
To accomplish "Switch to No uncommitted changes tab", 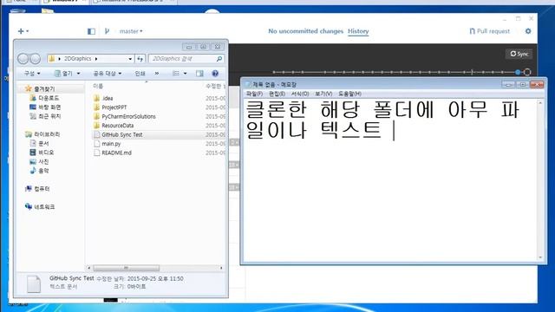I will coord(305,31).
